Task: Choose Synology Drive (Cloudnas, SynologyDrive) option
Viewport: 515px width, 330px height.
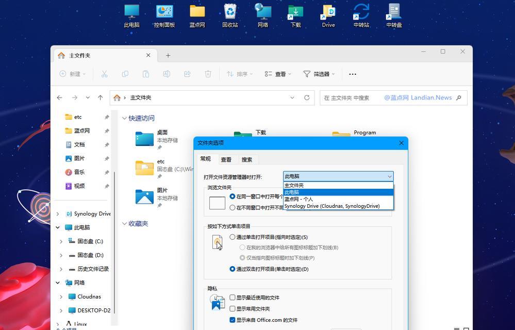Action: [338, 206]
